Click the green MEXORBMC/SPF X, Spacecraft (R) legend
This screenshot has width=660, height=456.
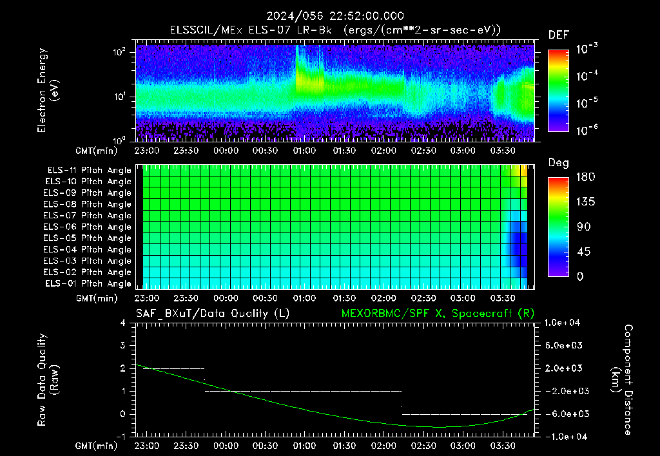pos(438,314)
